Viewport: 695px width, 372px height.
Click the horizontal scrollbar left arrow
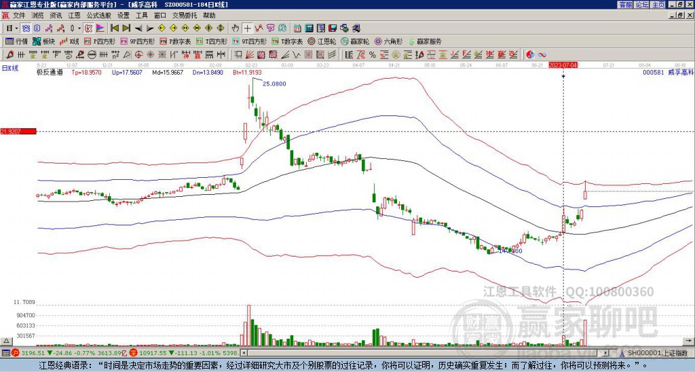[244, 353]
